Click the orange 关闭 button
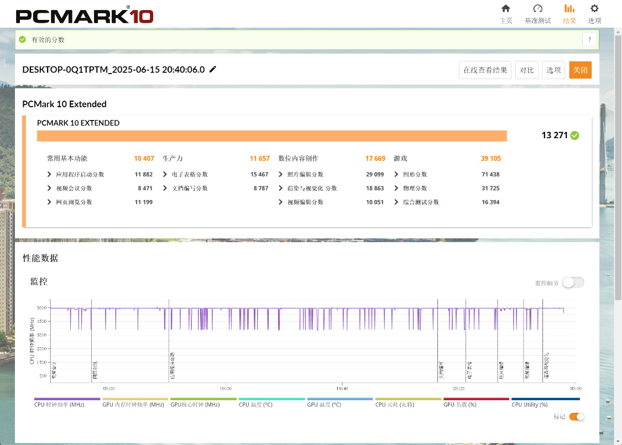Screen dimensions: 622x445 coord(581,70)
